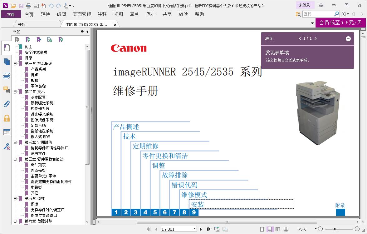367x234 pixels.
Task: Open the form Fields panel in sidebar
Action: point(7,132)
